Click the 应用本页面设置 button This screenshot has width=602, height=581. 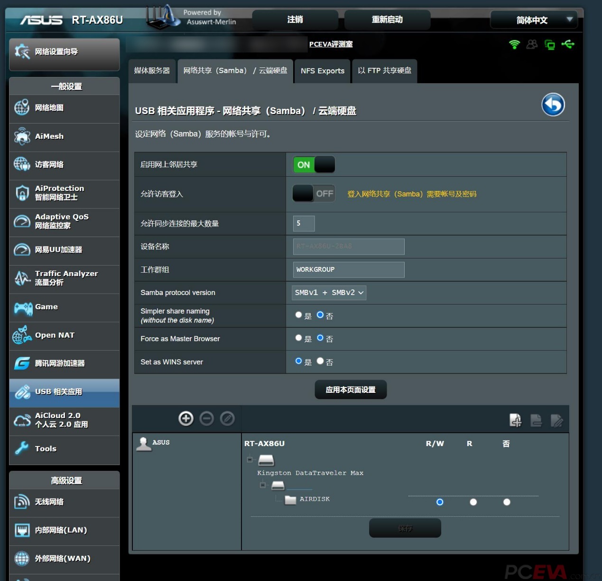pos(351,389)
